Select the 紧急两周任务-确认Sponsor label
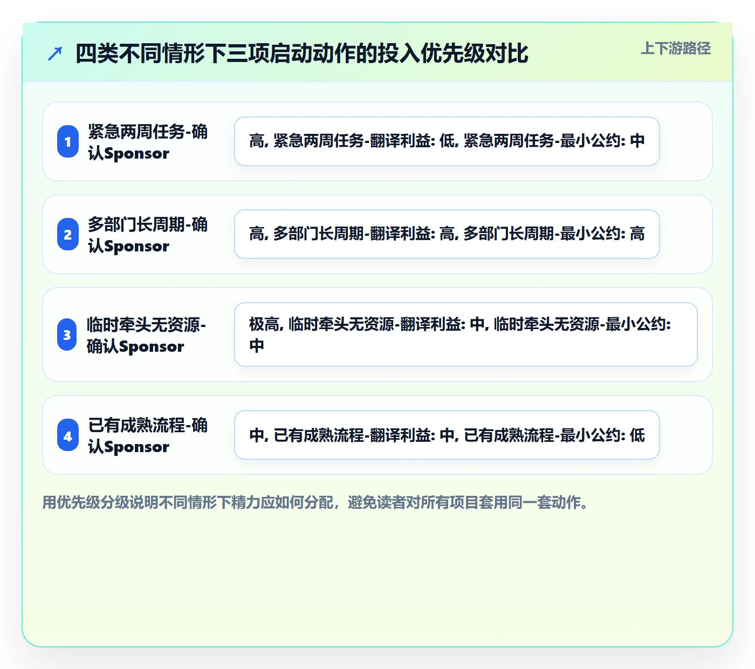Screen dimensions: 755x669 point(148,142)
